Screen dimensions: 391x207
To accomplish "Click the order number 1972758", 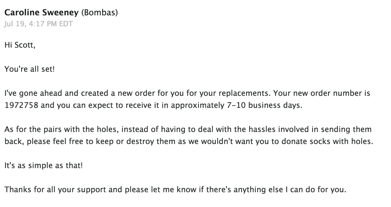I will 21,105.
